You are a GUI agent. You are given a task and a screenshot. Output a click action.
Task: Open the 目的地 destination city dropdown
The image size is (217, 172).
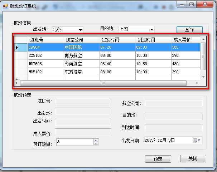pos(152,29)
